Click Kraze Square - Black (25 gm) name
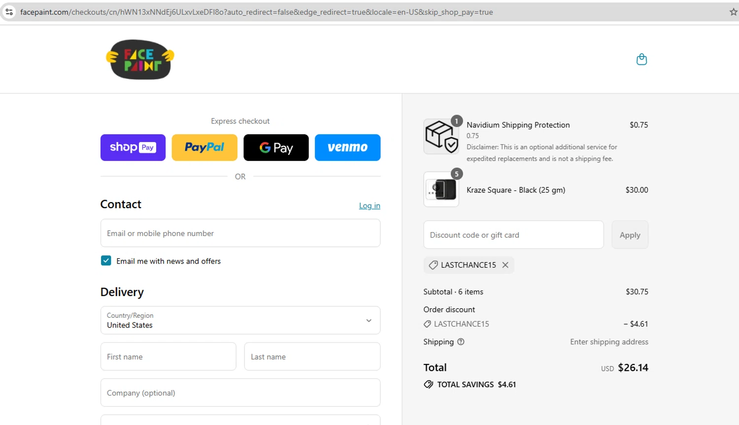Screen dimensions: 739x425 [516, 190]
